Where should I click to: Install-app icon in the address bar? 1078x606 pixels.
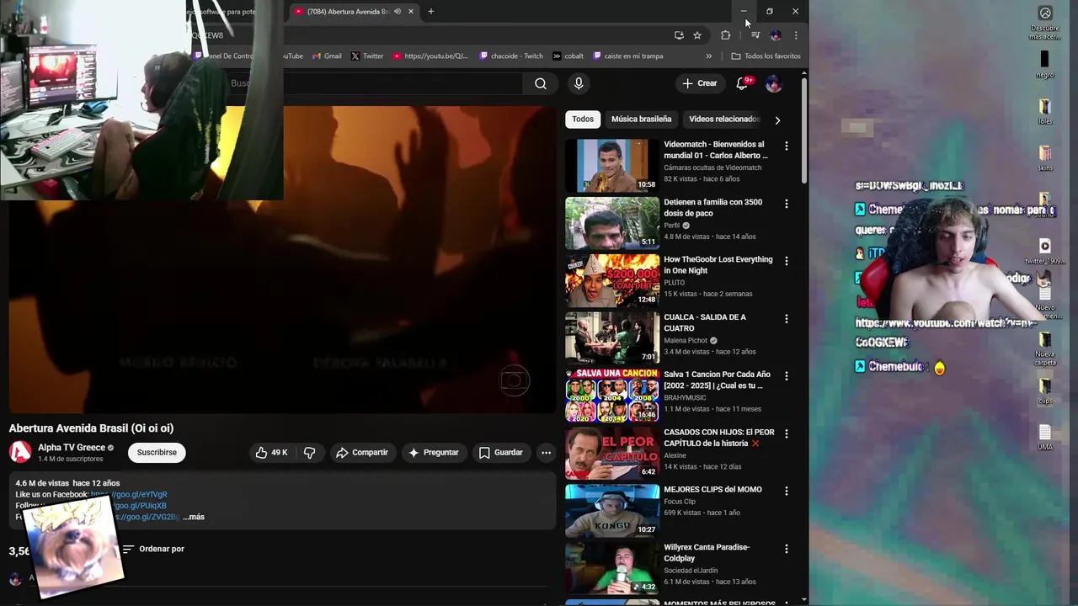pyautogui.click(x=679, y=35)
